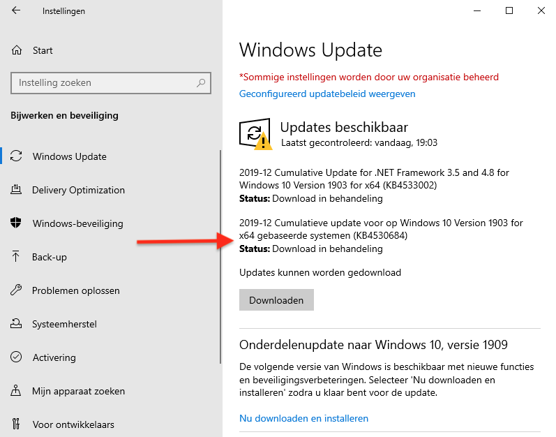
Task: Click the Delivery Optimization icon
Action: coord(17,190)
